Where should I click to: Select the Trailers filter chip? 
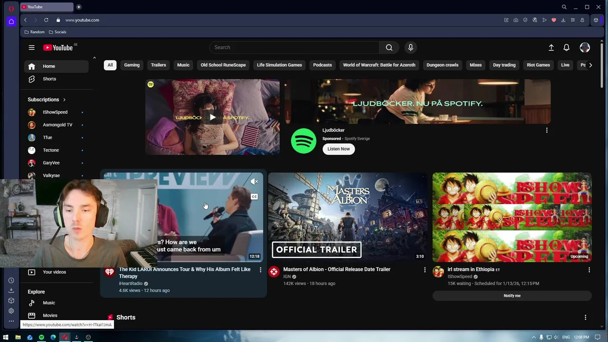tap(159, 65)
